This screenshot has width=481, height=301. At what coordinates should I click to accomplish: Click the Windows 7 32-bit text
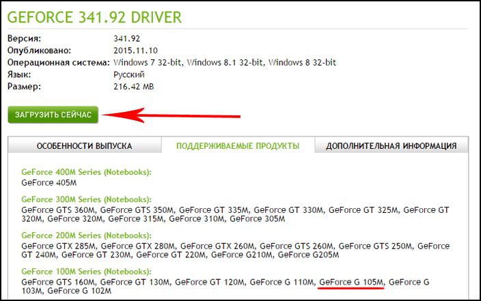point(148,63)
